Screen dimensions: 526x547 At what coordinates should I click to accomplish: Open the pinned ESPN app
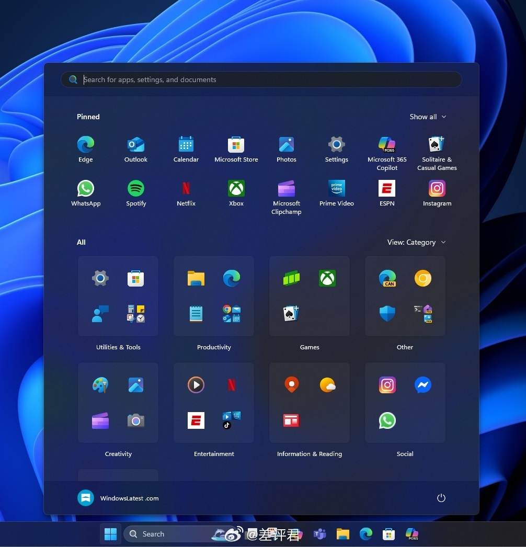click(387, 193)
